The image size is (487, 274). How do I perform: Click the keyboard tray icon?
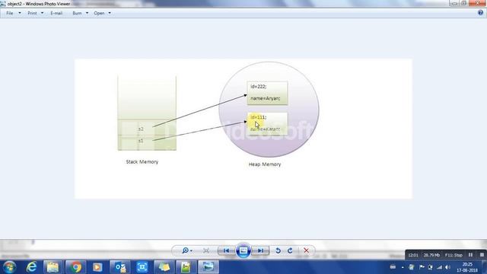point(393,267)
